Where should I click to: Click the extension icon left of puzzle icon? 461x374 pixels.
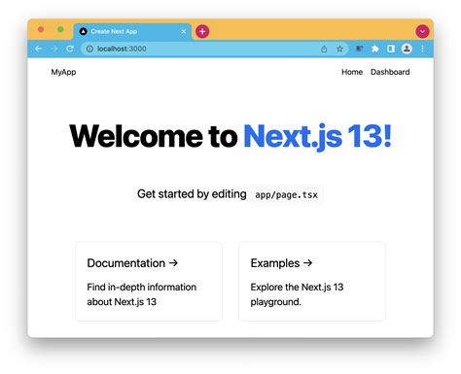coord(359,49)
